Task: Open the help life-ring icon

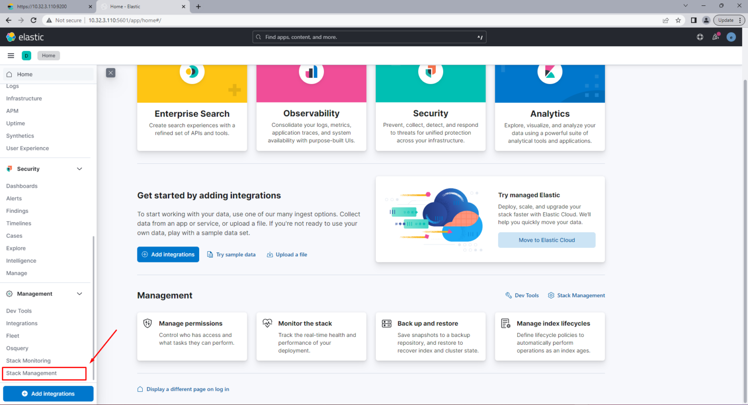Action: click(700, 36)
